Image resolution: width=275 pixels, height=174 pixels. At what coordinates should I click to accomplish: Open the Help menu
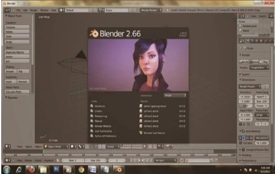(54, 10)
